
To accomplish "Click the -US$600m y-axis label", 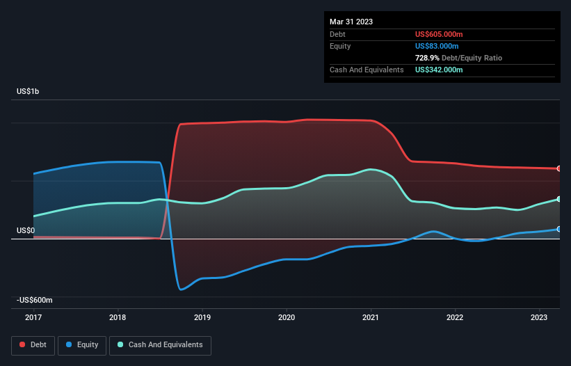I will [35, 300].
